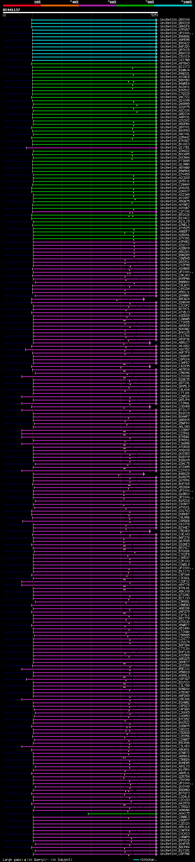View the UniRef100_B0JUC3 record
This screenshot has width=195, height=862.
tap(175, 144)
